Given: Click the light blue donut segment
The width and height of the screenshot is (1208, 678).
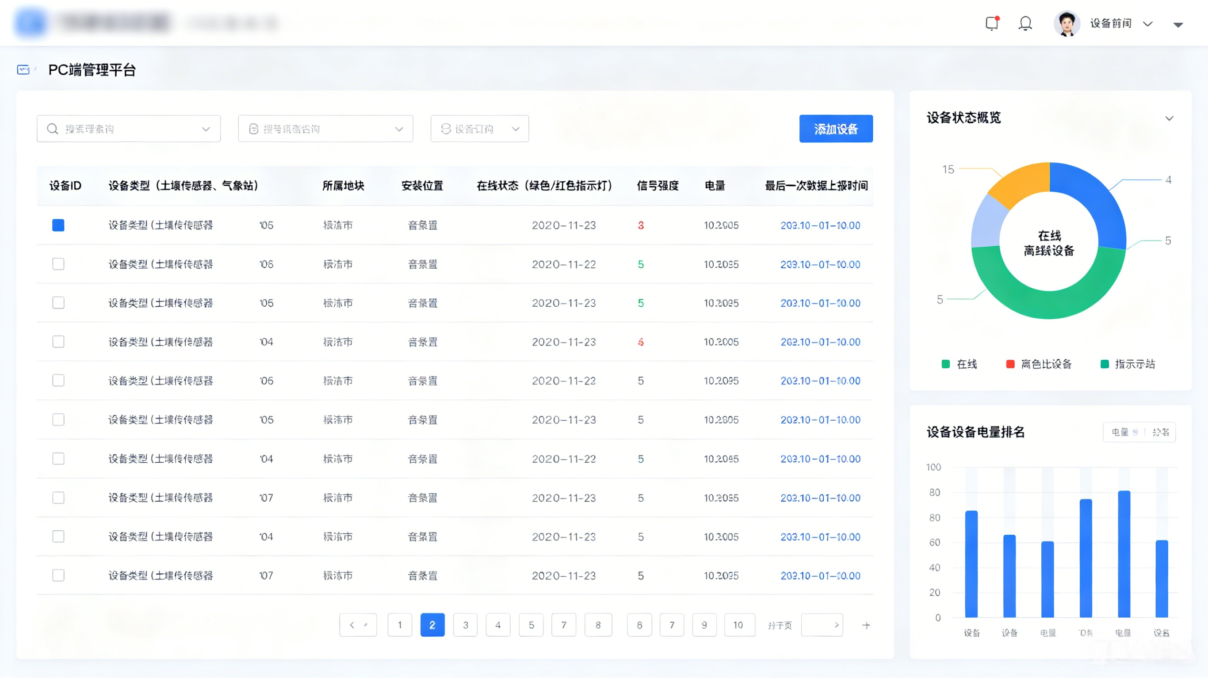Looking at the screenshot, I should (x=988, y=223).
